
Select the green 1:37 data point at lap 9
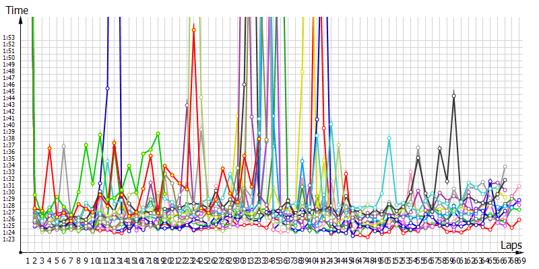click(x=86, y=145)
